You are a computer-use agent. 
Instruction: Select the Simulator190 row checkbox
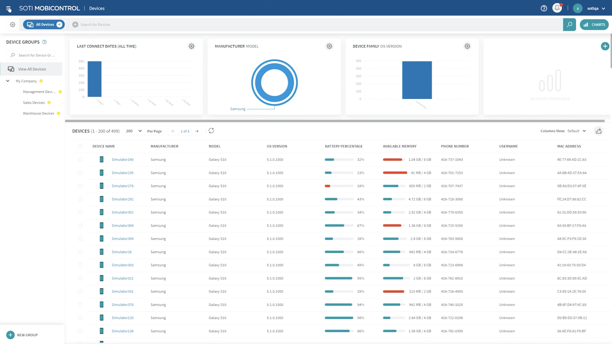(80, 160)
